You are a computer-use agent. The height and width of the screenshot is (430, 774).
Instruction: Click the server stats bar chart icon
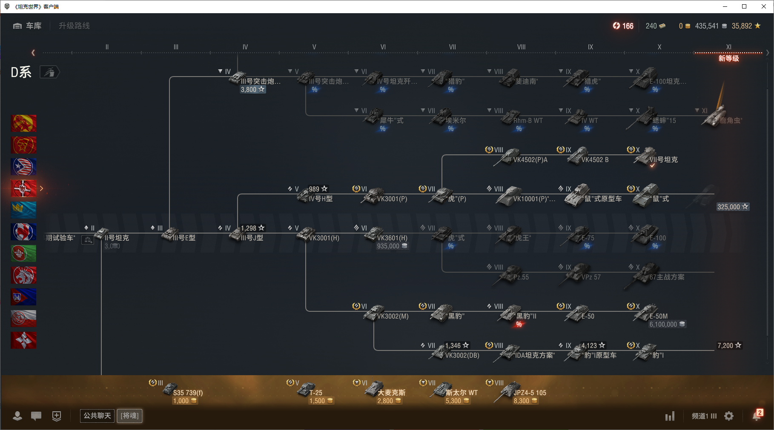click(x=670, y=416)
